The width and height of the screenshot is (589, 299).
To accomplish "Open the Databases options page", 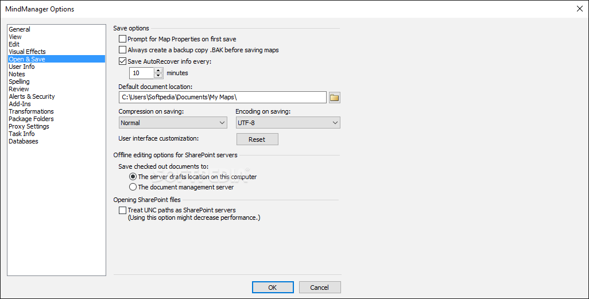I will (24, 141).
